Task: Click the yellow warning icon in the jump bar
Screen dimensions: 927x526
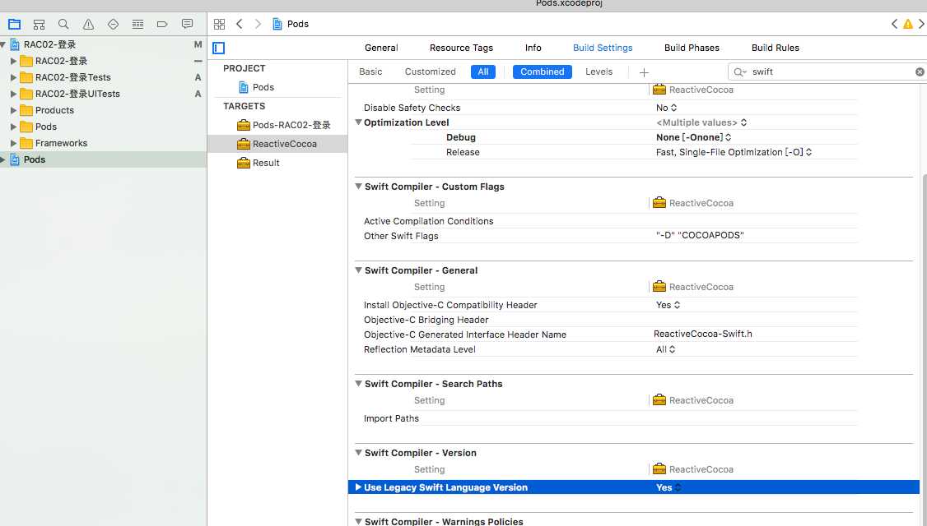Action: pyautogui.click(x=907, y=24)
